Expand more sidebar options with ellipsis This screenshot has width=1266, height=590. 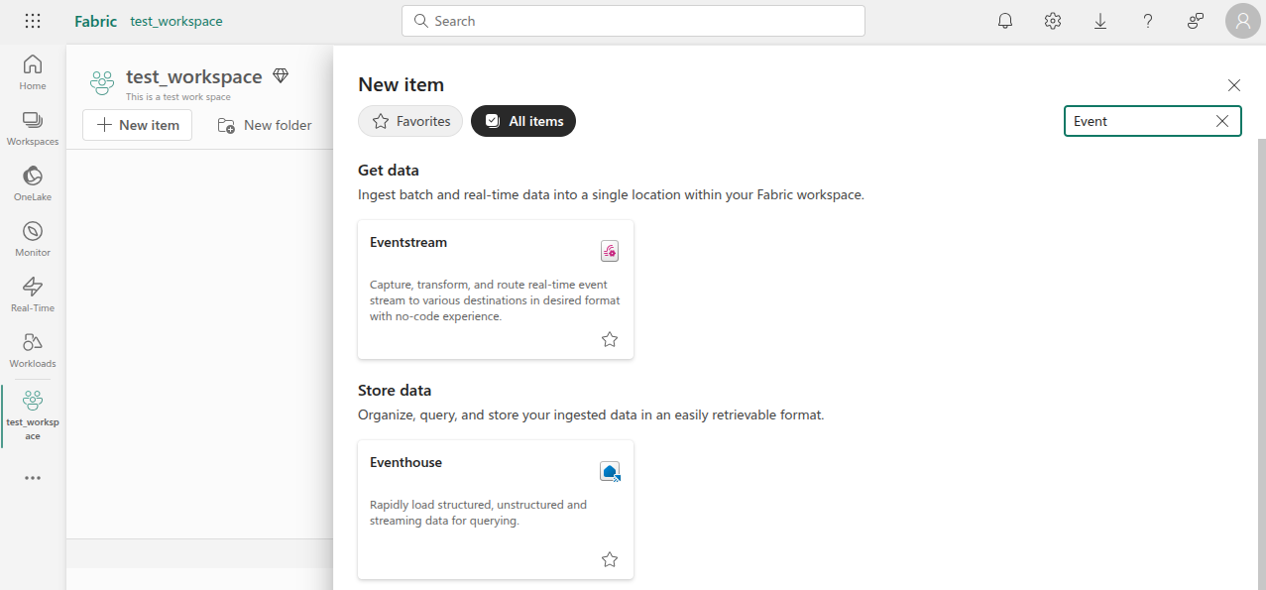[x=32, y=477]
